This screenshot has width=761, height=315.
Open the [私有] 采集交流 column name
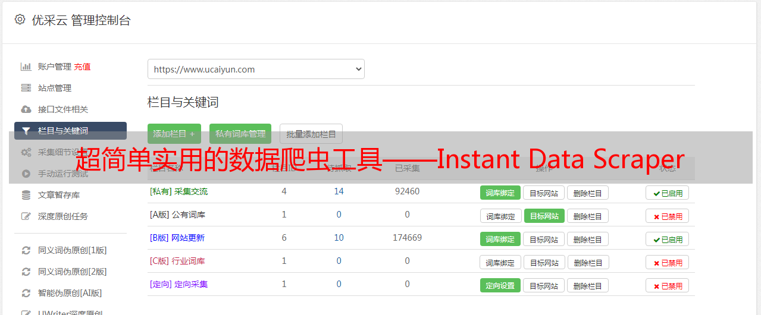click(179, 191)
